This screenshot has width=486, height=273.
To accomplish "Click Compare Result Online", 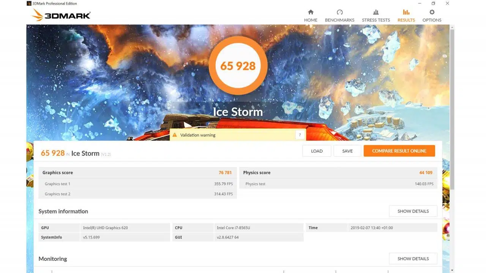I will (x=399, y=151).
